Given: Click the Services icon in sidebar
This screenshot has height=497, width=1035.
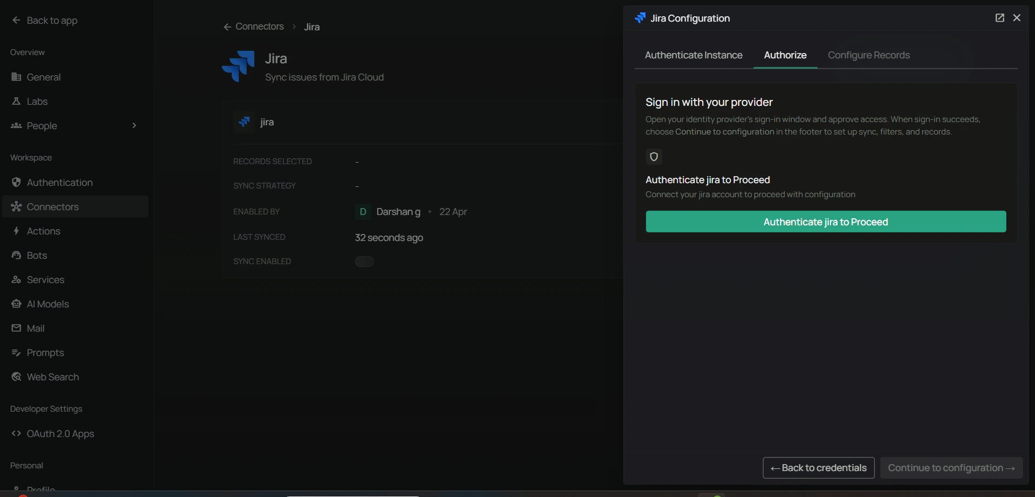Looking at the screenshot, I should 16,279.
